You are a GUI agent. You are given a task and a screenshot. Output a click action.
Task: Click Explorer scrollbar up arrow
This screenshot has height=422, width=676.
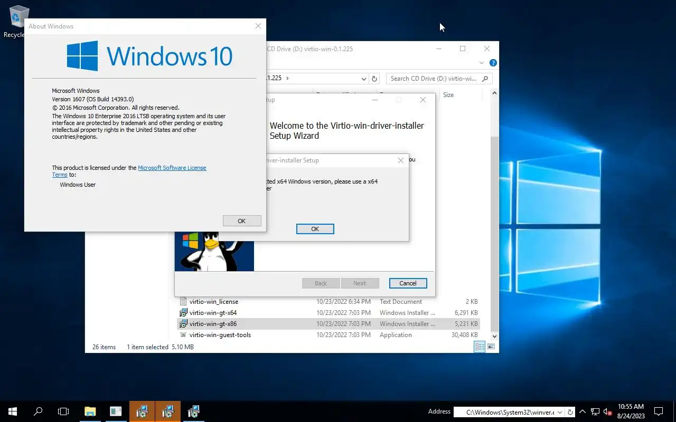[494, 93]
